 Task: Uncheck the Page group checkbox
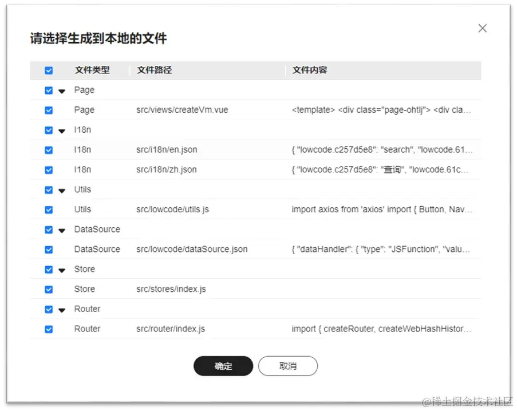pos(49,90)
